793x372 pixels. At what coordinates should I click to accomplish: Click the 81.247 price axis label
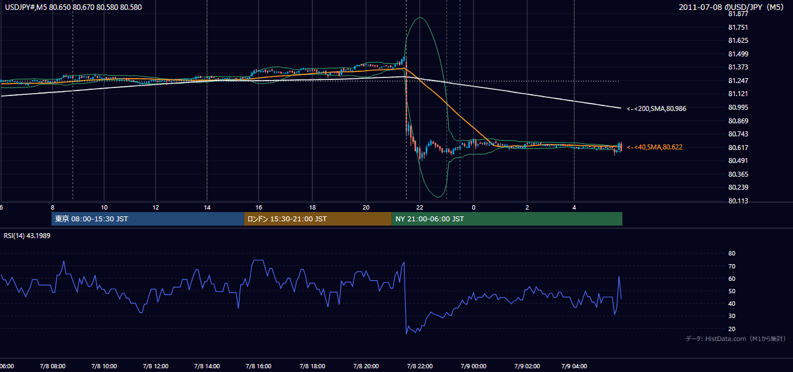click(738, 81)
